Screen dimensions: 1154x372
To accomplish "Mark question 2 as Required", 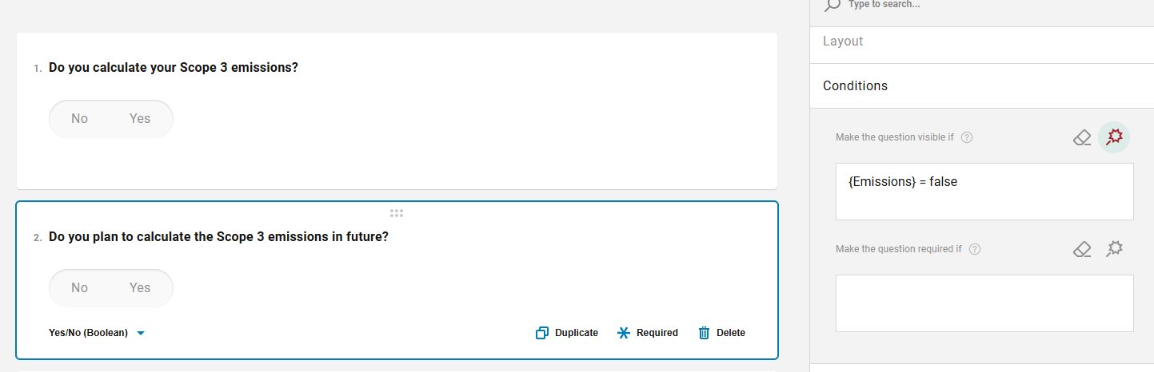I will coord(648,333).
